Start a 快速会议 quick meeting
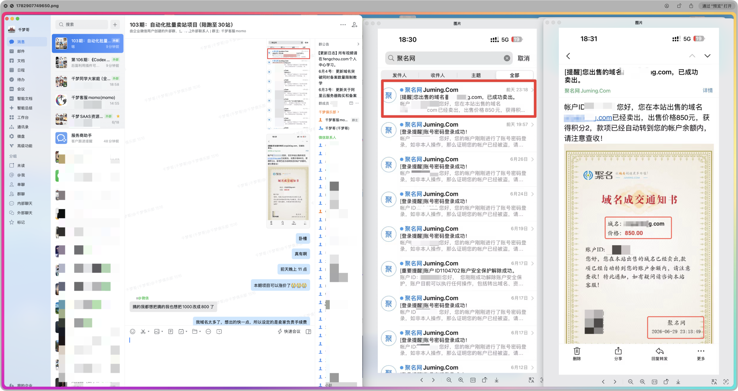The height and width of the screenshot is (391, 738). [x=289, y=332]
